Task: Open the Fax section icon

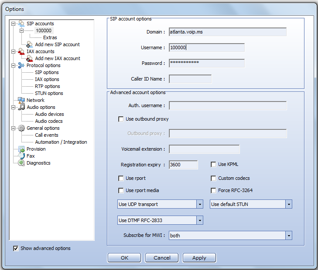Action: [x=21, y=156]
